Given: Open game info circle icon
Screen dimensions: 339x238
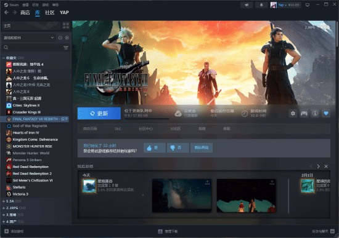Looking at the screenshot, I should pyautogui.click(x=315, y=113).
